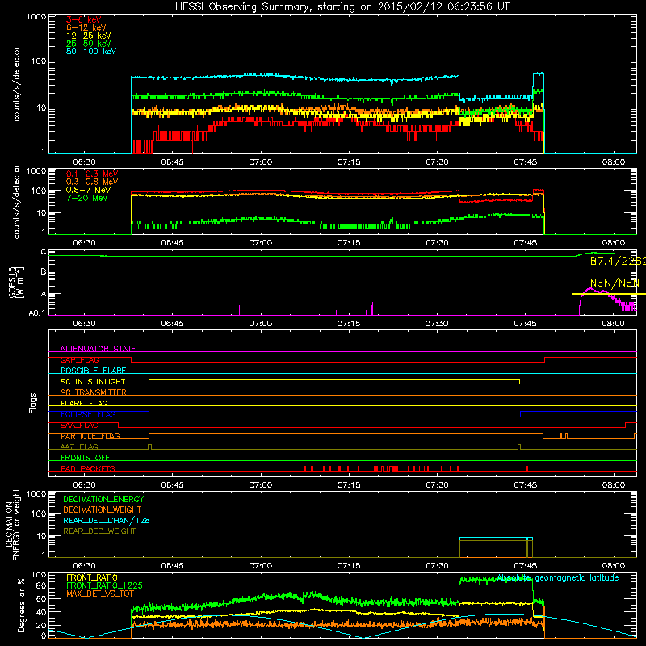Screen dimensions: 646x646
Task: Click the DECIMATION_ENERGY legend label
Action: point(103,499)
